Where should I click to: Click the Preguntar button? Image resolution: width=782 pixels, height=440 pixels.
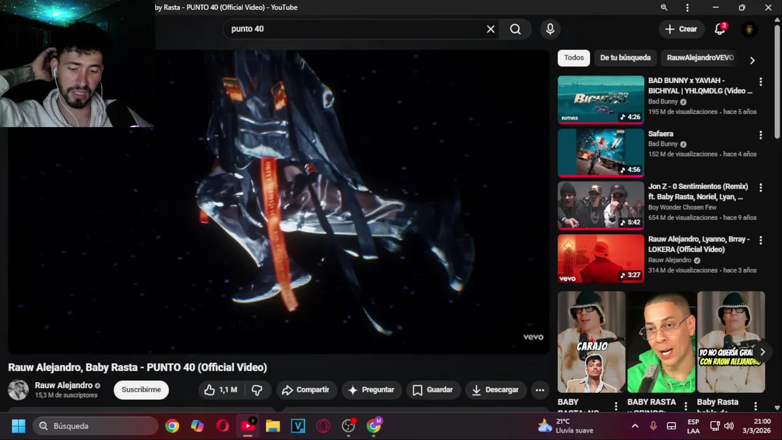(371, 390)
